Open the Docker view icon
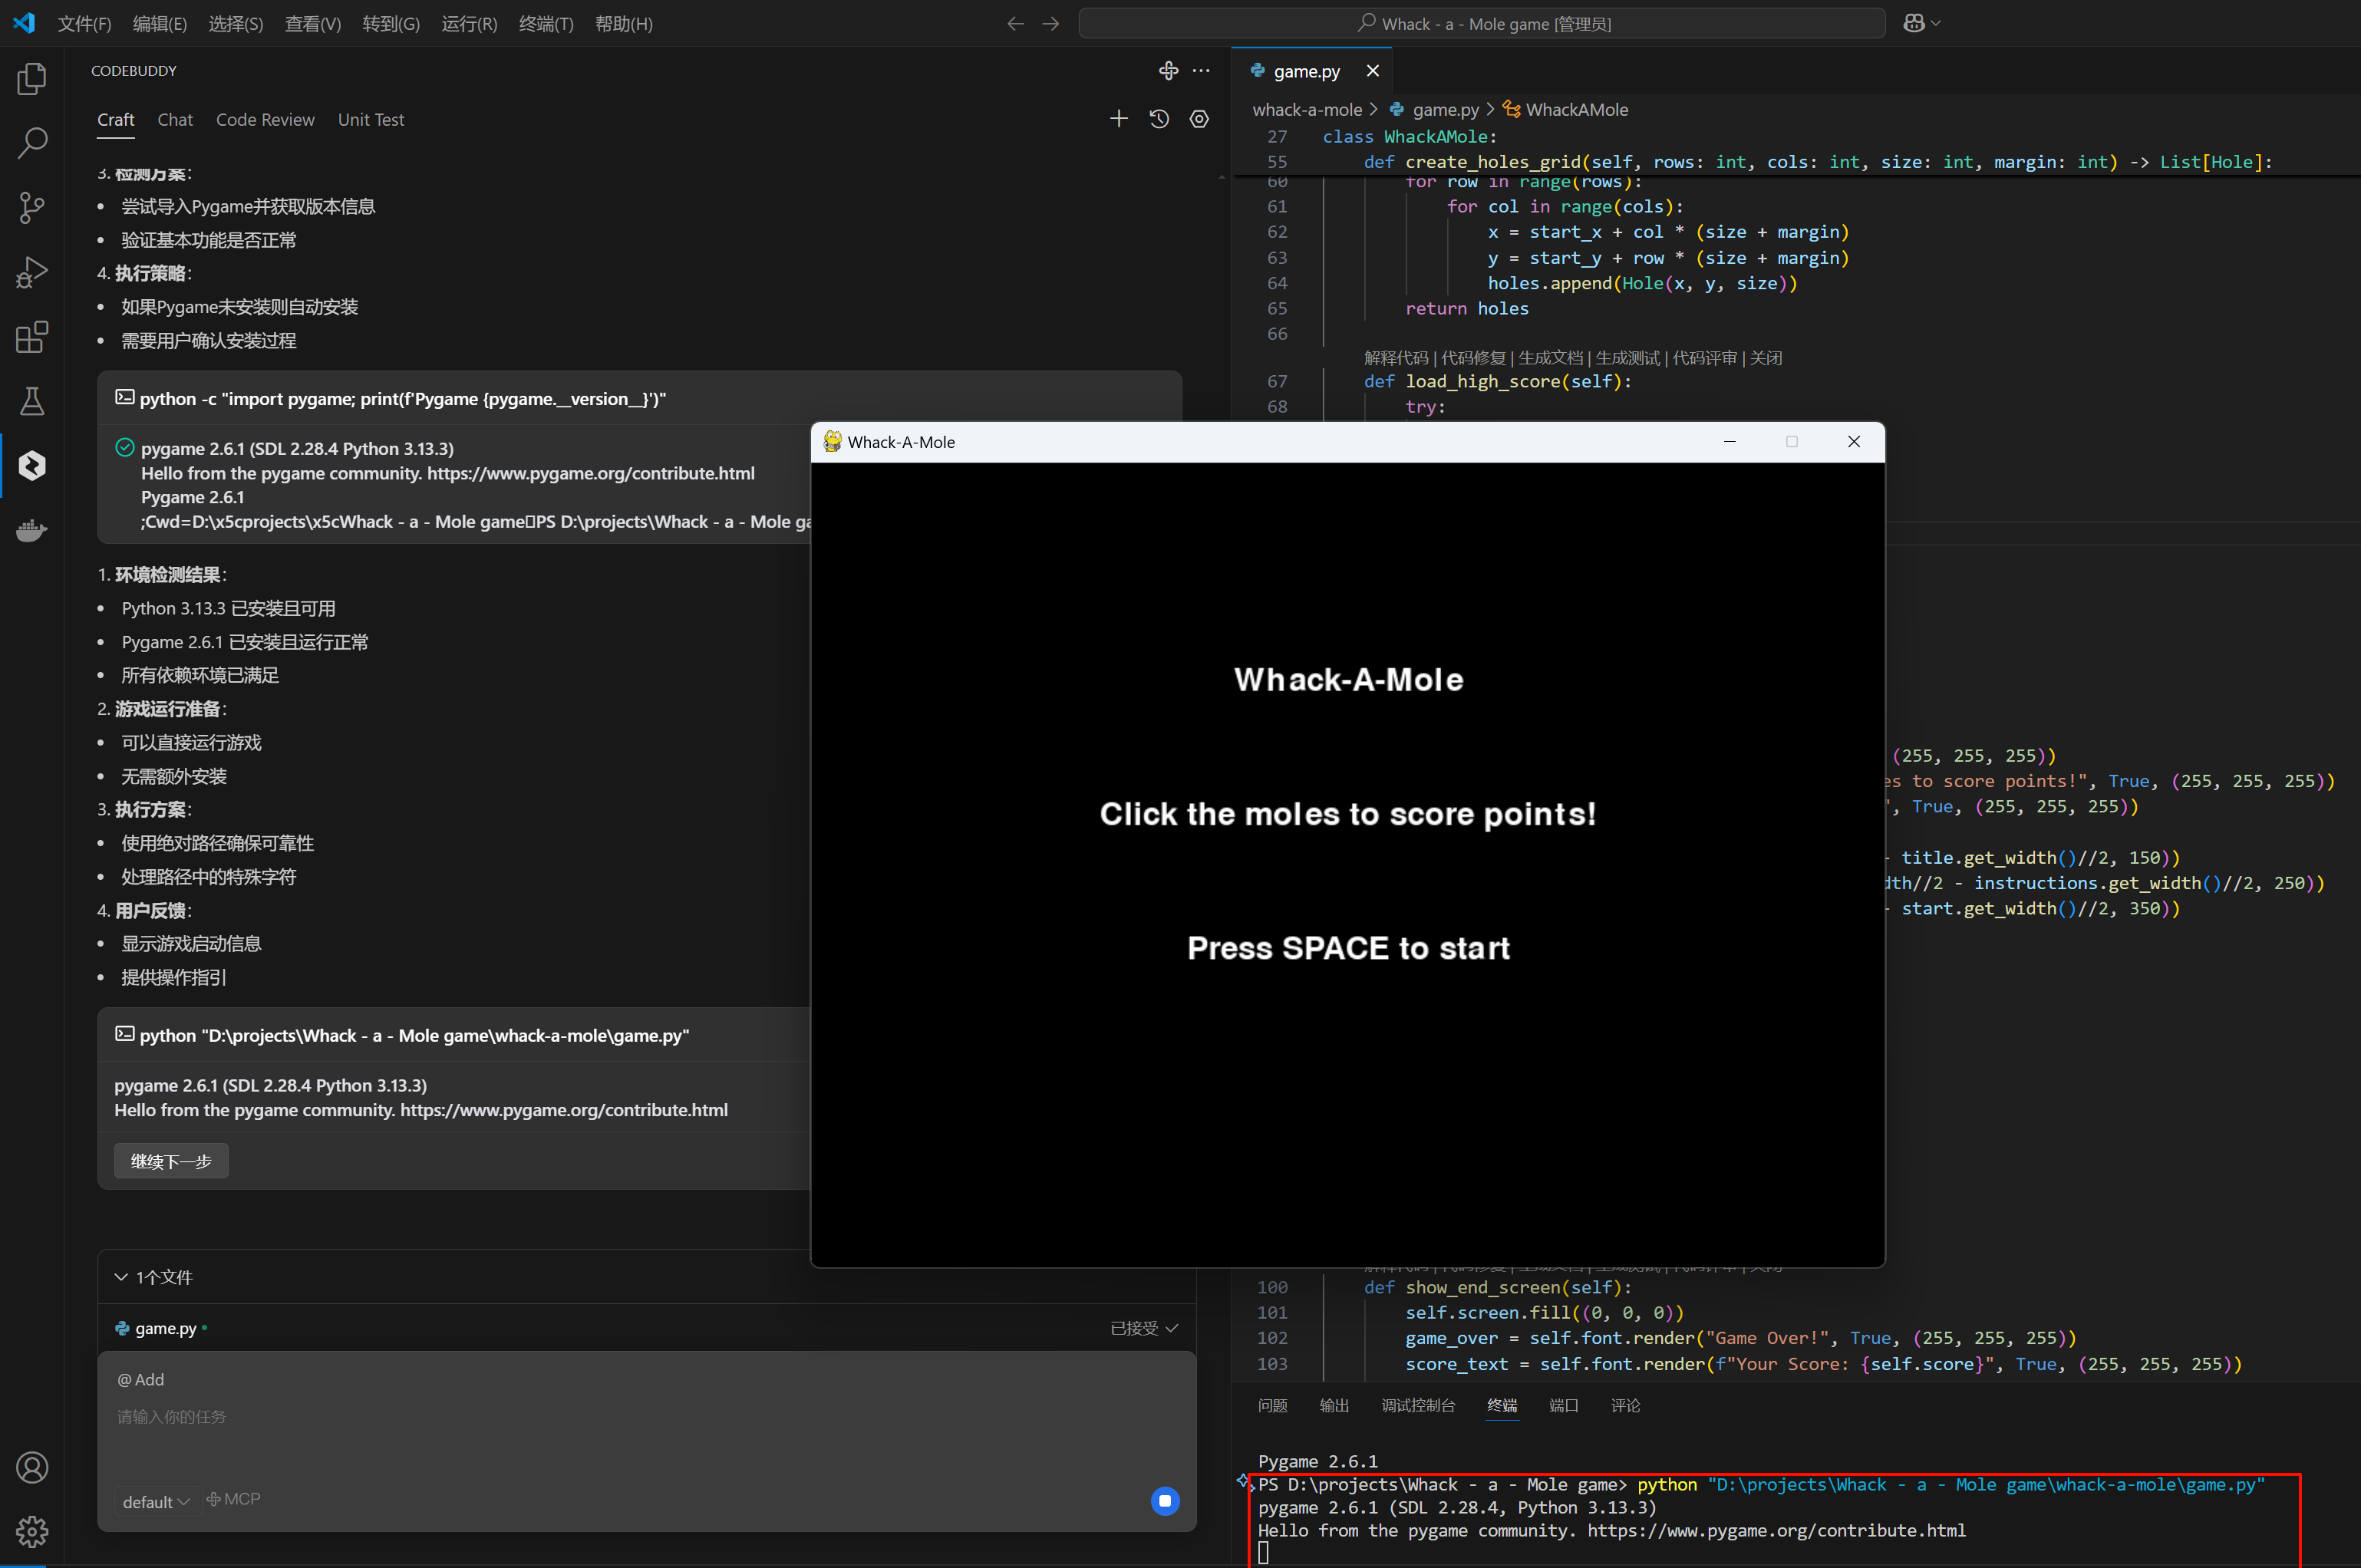Viewport: 2361px width, 1568px height. point(32,530)
